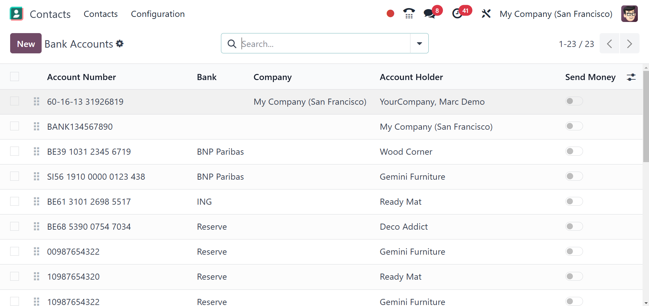This screenshot has height=306, width=649.
Task: Expand the search options dropdown arrow
Action: click(x=419, y=44)
